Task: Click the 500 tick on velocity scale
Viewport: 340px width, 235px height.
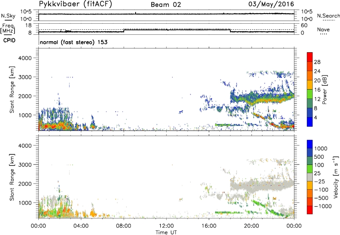Action: point(319,157)
